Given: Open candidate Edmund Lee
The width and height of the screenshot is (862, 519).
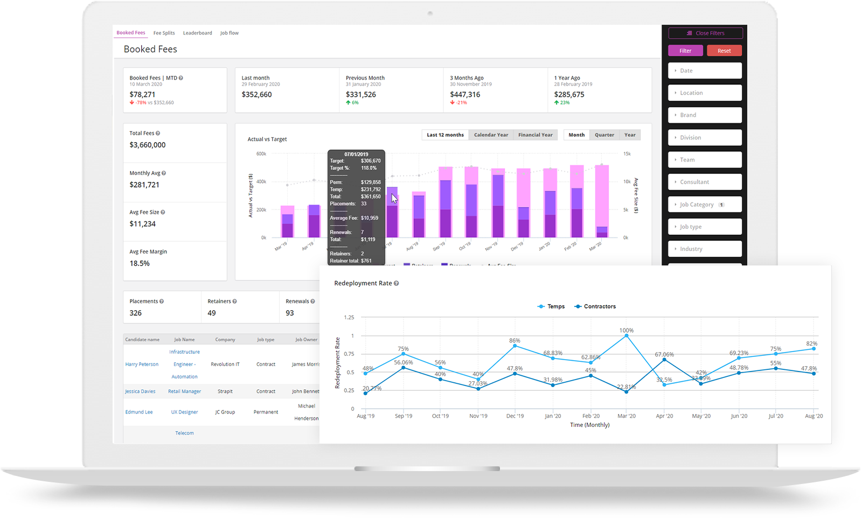Looking at the screenshot, I should pyautogui.click(x=139, y=412).
